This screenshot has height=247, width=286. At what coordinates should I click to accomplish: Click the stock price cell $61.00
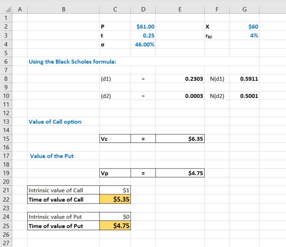(143, 27)
